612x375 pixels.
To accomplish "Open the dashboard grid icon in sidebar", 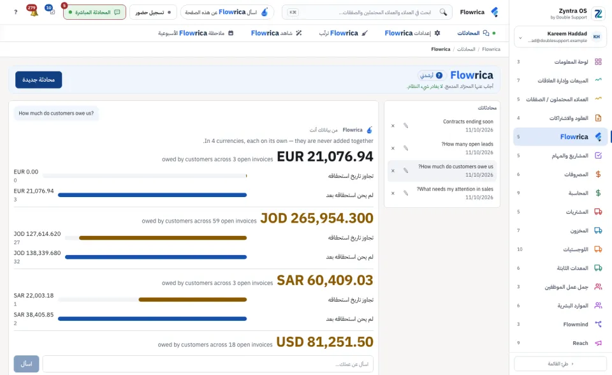I will click(x=598, y=62).
